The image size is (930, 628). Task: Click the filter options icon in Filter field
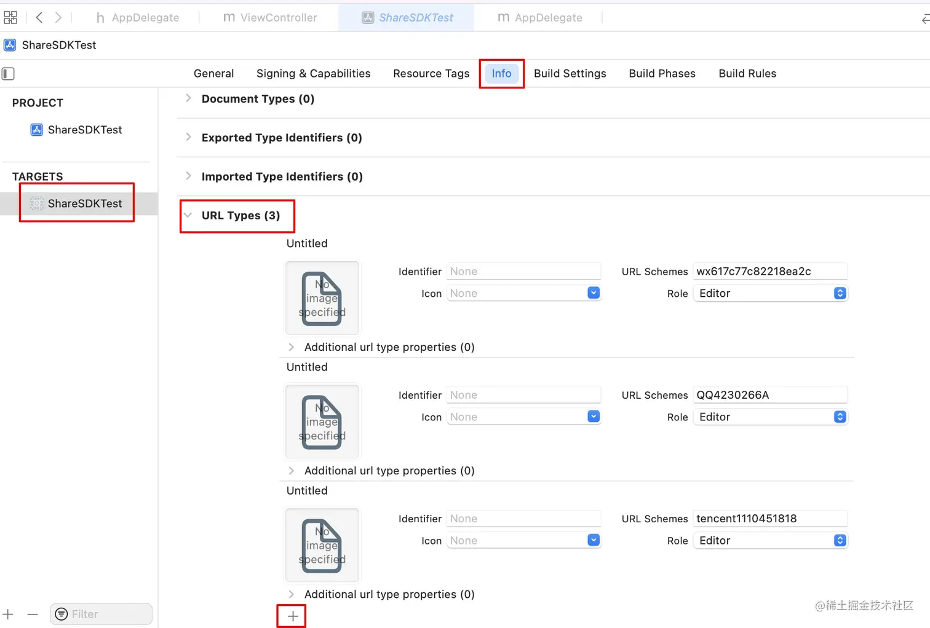62,614
